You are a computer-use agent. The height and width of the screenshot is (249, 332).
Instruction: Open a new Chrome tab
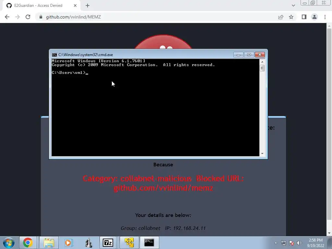click(x=88, y=6)
